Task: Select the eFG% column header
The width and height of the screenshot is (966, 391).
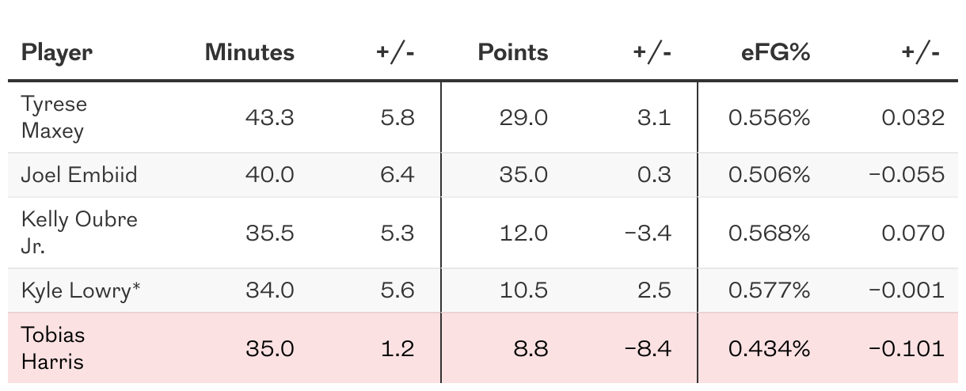Action: click(x=770, y=52)
